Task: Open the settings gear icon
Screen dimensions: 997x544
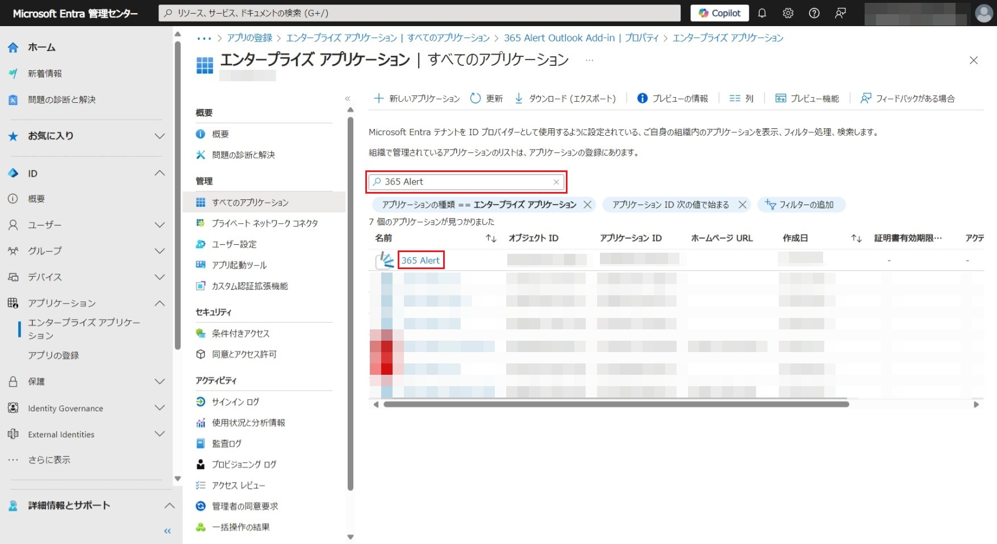Action: pyautogui.click(x=788, y=13)
